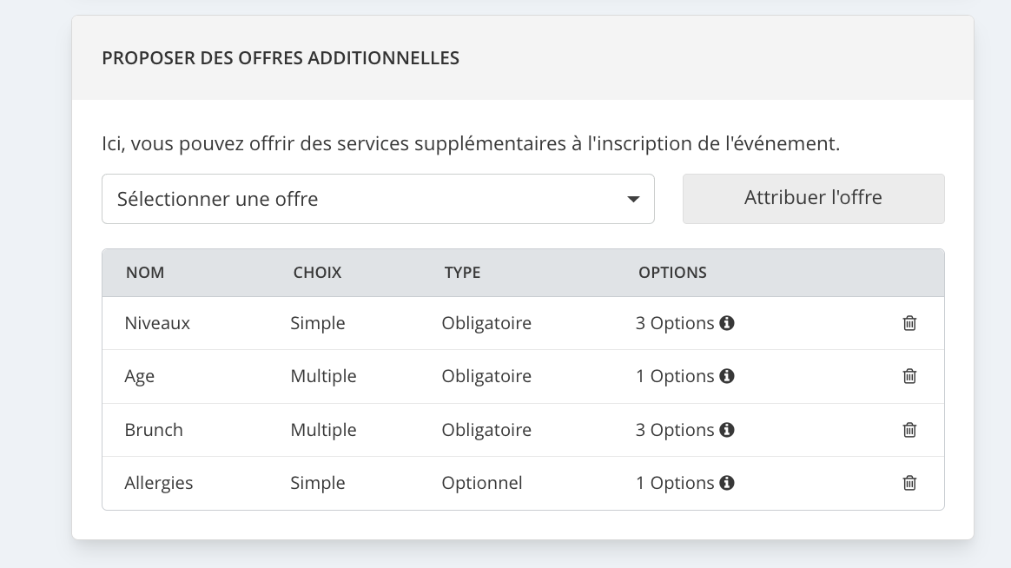Click the OPTIONS column header
The width and height of the screenshot is (1011, 568).
coord(672,273)
